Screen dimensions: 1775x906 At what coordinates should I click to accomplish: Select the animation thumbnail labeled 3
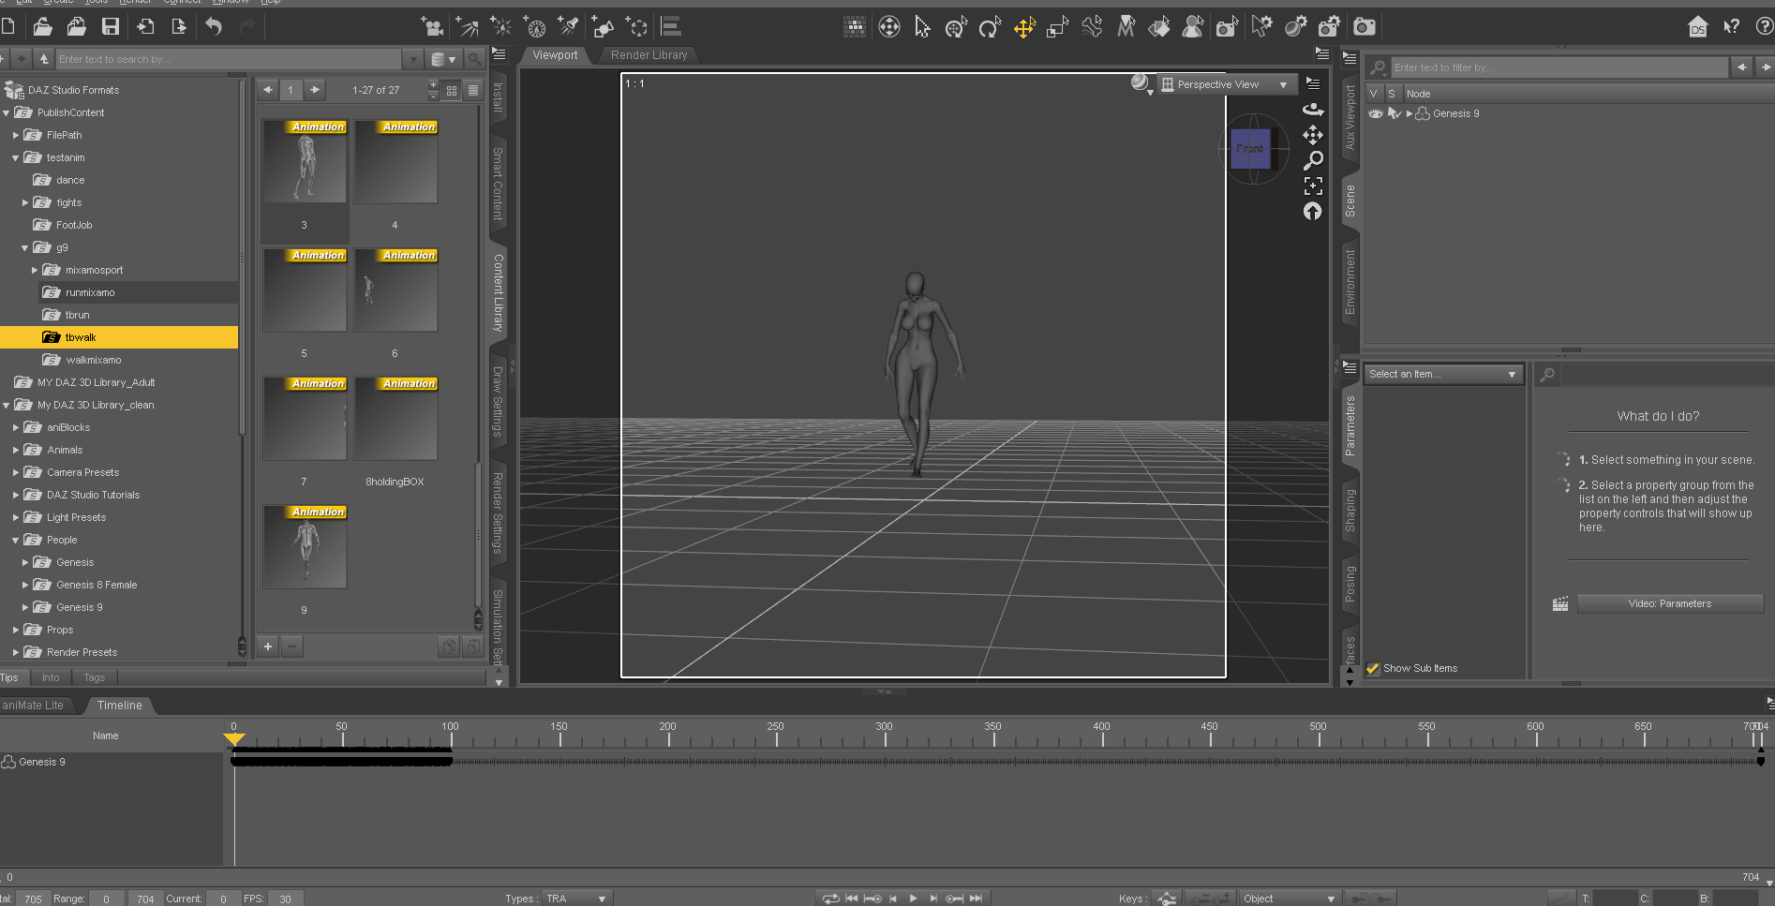click(x=305, y=162)
